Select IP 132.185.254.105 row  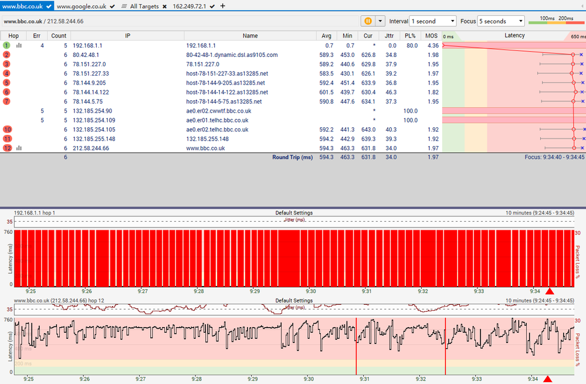[x=94, y=130]
